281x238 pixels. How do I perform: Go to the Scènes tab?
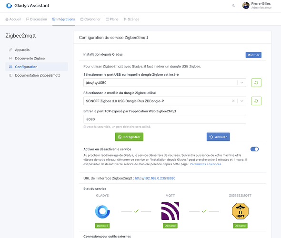(x=131, y=19)
